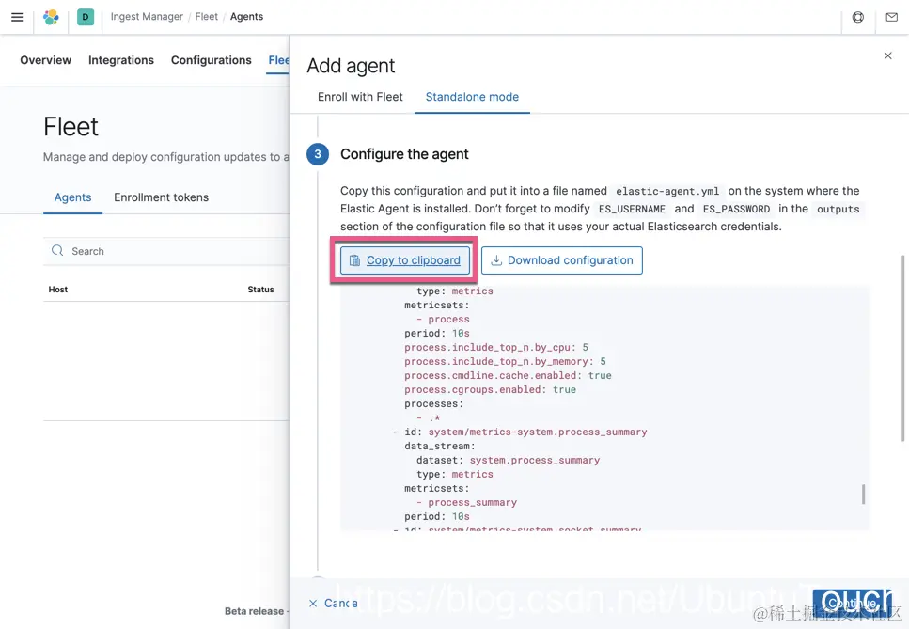
Task: Click the ES_PASSWORD inline code
Action: point(736,210)
